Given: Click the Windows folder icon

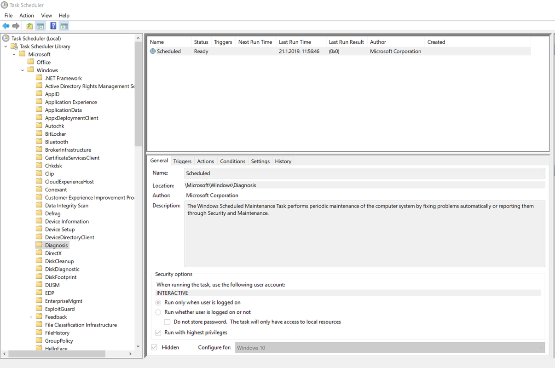Looking at the screenshot, I should click(x=31, y=70).
